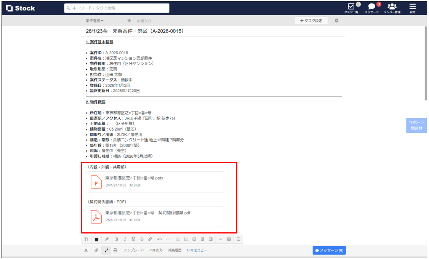
Task: Copy the note link via URLをコピー
Action: pyautogui.click(x=197, y=250)
